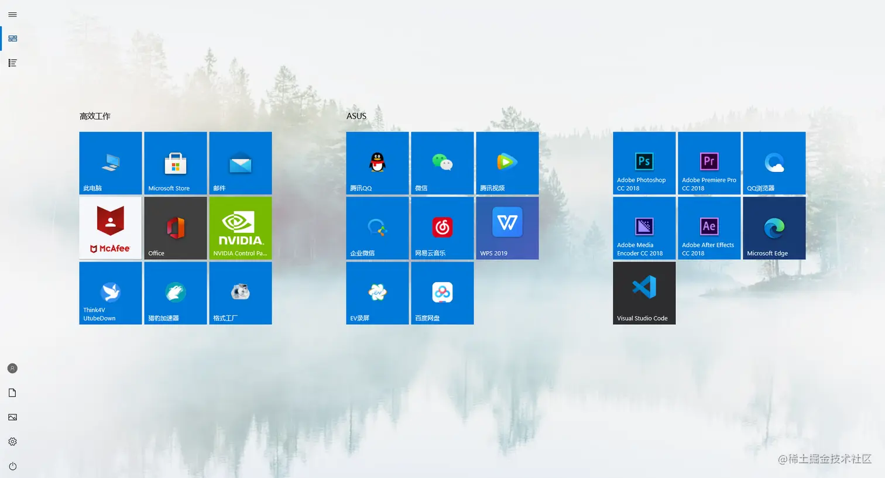Image resolution: width=885 pixels, height=478 pixels.
Task: Launch the 企业微信 tile
Action: point(378,228)
